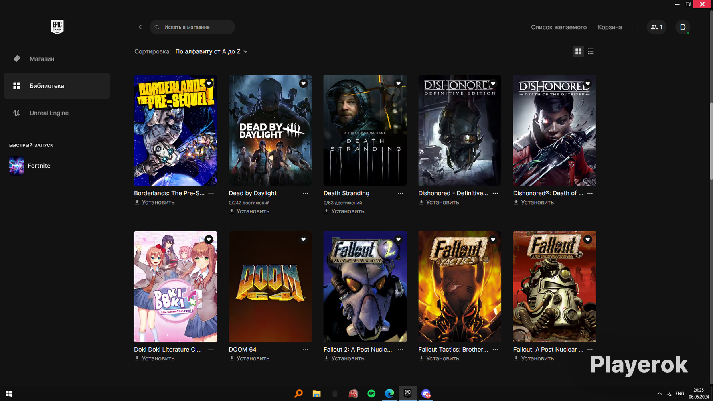713x401 pixels.
Task: Go back using the back arrow
Action: pos(140,27)
